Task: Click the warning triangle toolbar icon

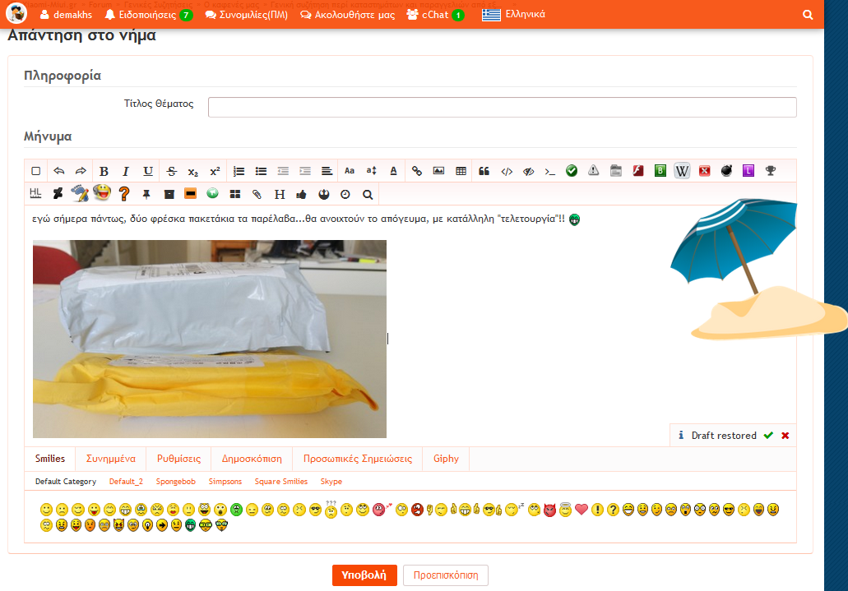Action: click(x=593, y=171)
